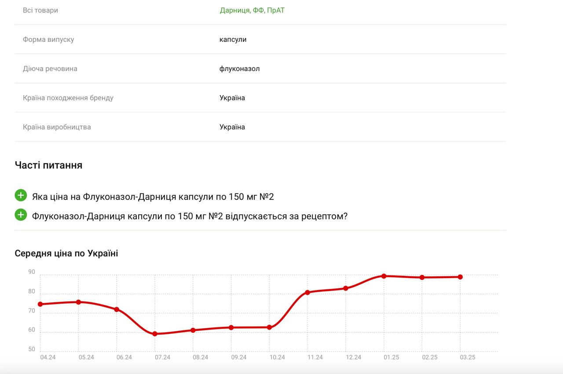Image resolution: width=563 pixels, height=374 pixels.
Task: Click the 12.24 data point on the chart
Action: [x=346, y=288]
